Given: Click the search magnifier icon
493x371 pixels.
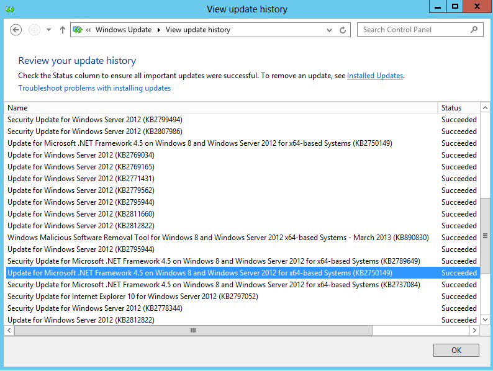Looking at the screenshot, I should (x=474, y=30).
